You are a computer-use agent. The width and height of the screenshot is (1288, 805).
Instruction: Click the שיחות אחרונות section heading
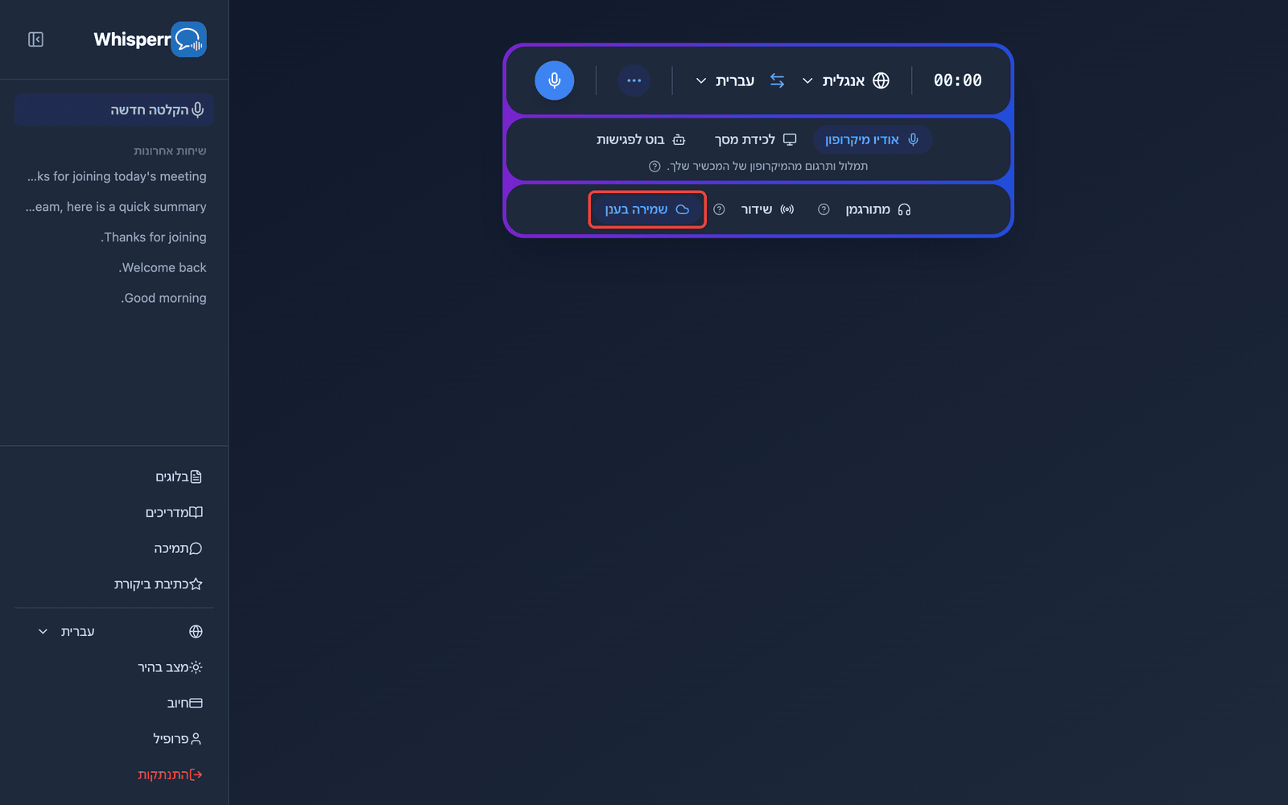(170, 151)
